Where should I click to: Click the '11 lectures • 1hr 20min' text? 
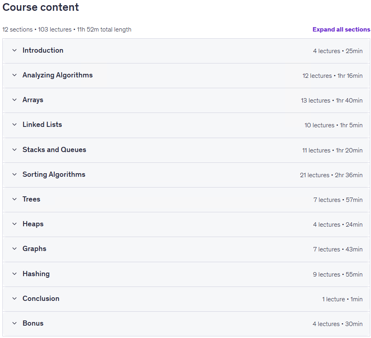332,150
